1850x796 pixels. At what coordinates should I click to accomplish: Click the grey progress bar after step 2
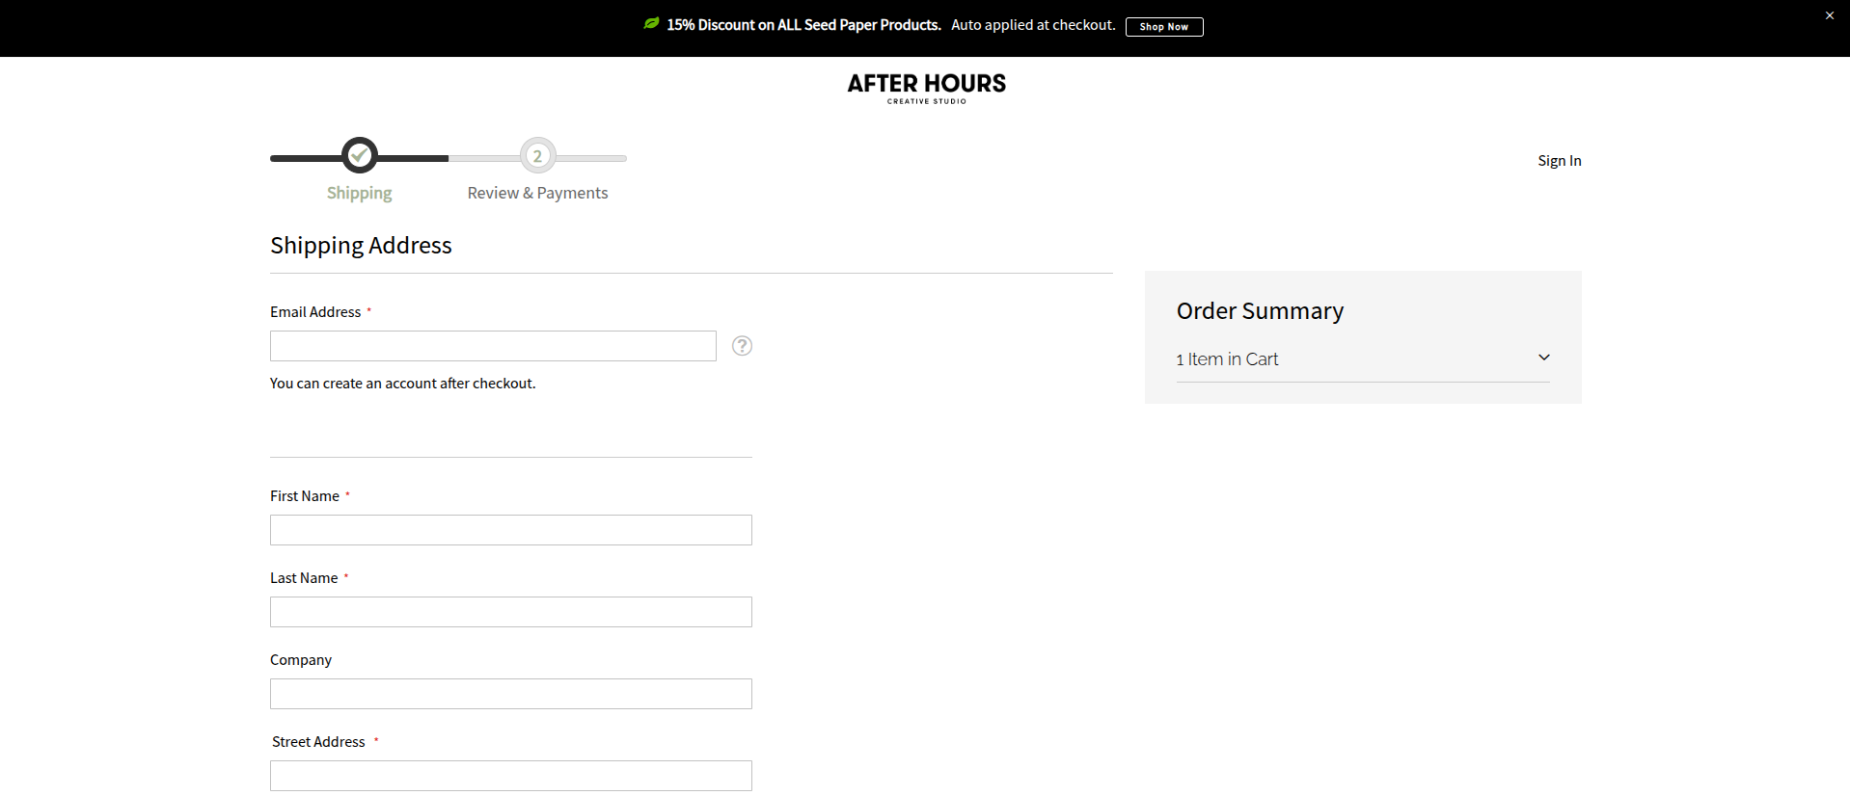pos(592,158)
